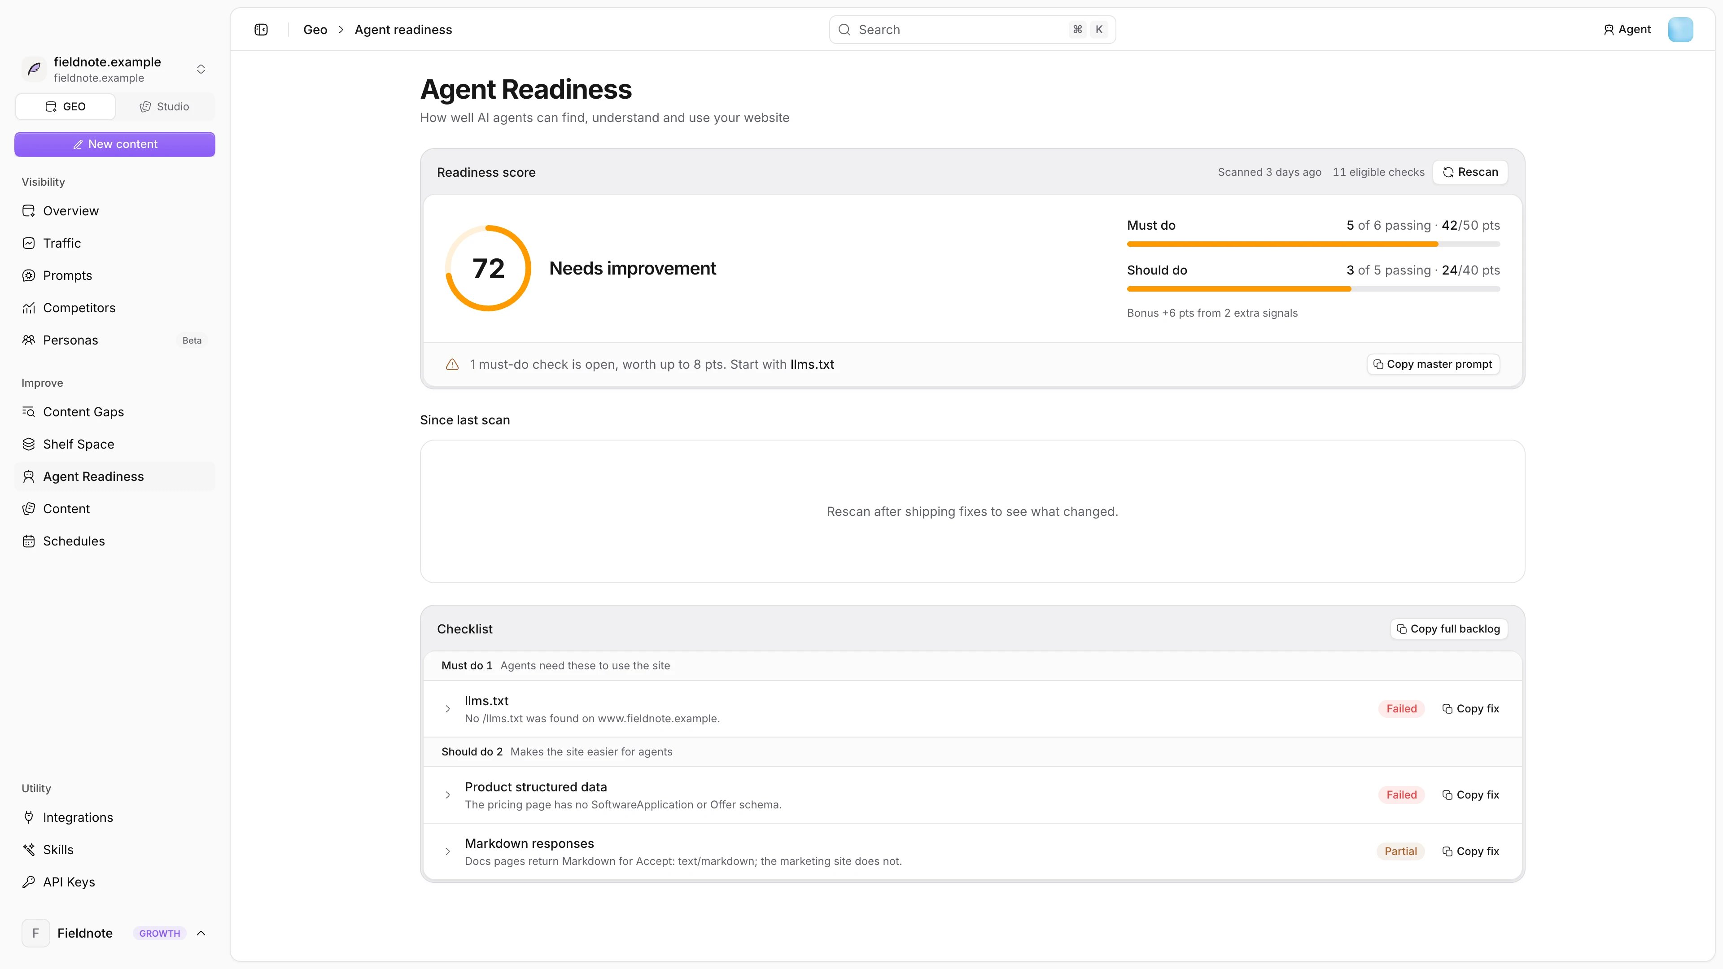
Task: Click the Agent button in top bar
Action: (1627, 30)
